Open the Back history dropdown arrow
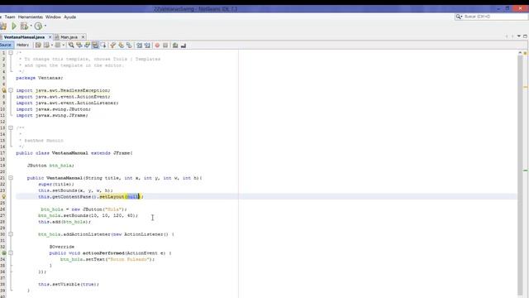 pos(51,46)
